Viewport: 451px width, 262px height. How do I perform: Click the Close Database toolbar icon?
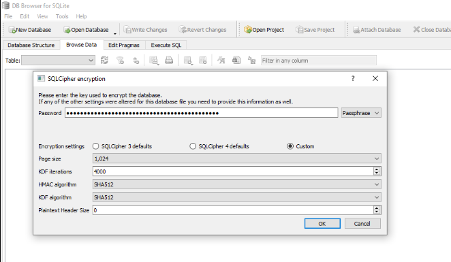click(x=416, y=29)
